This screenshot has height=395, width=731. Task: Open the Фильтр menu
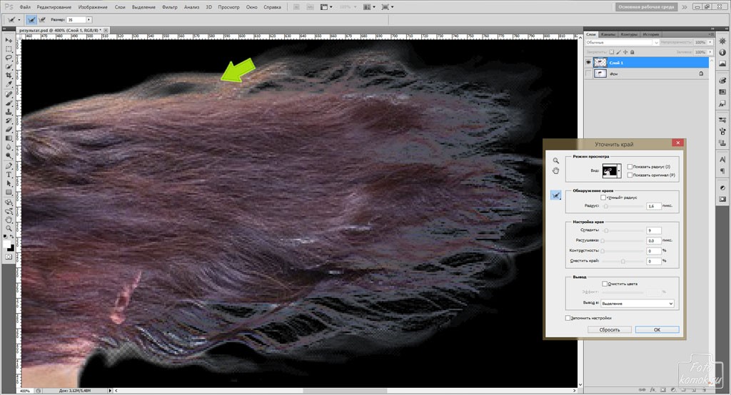coord(170,6)
